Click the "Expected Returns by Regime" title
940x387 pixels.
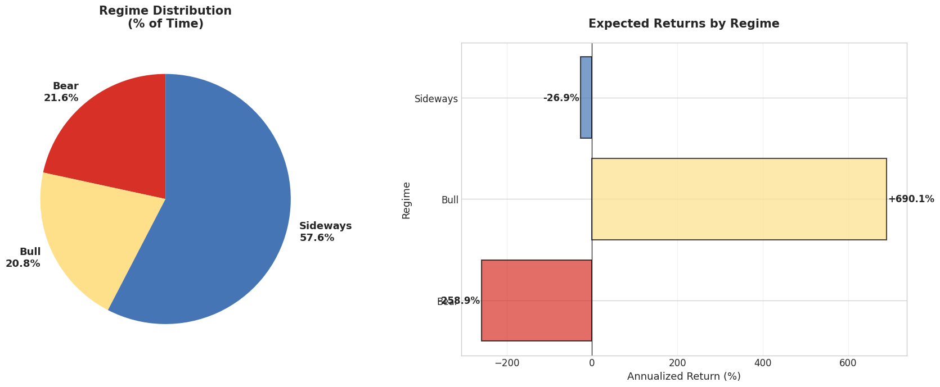click(x=683, y=24)
